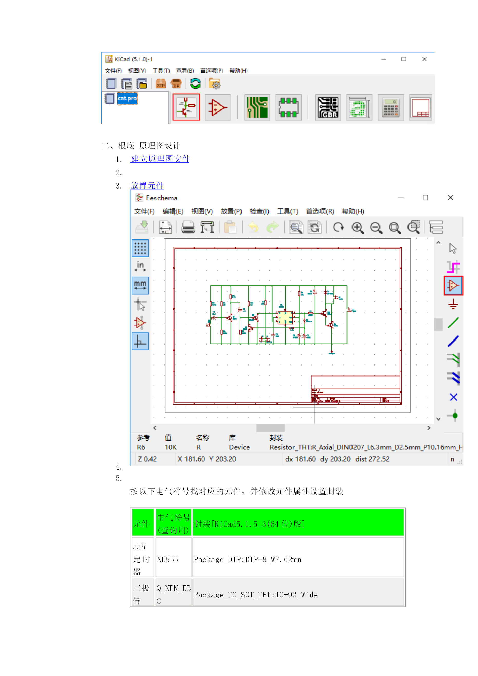
Task: Open the hierarchy navigator in Eeschema
Action: coord(436,227)
